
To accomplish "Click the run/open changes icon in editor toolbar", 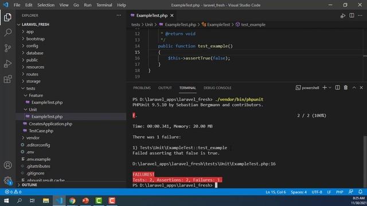I will tap(343, 15).
